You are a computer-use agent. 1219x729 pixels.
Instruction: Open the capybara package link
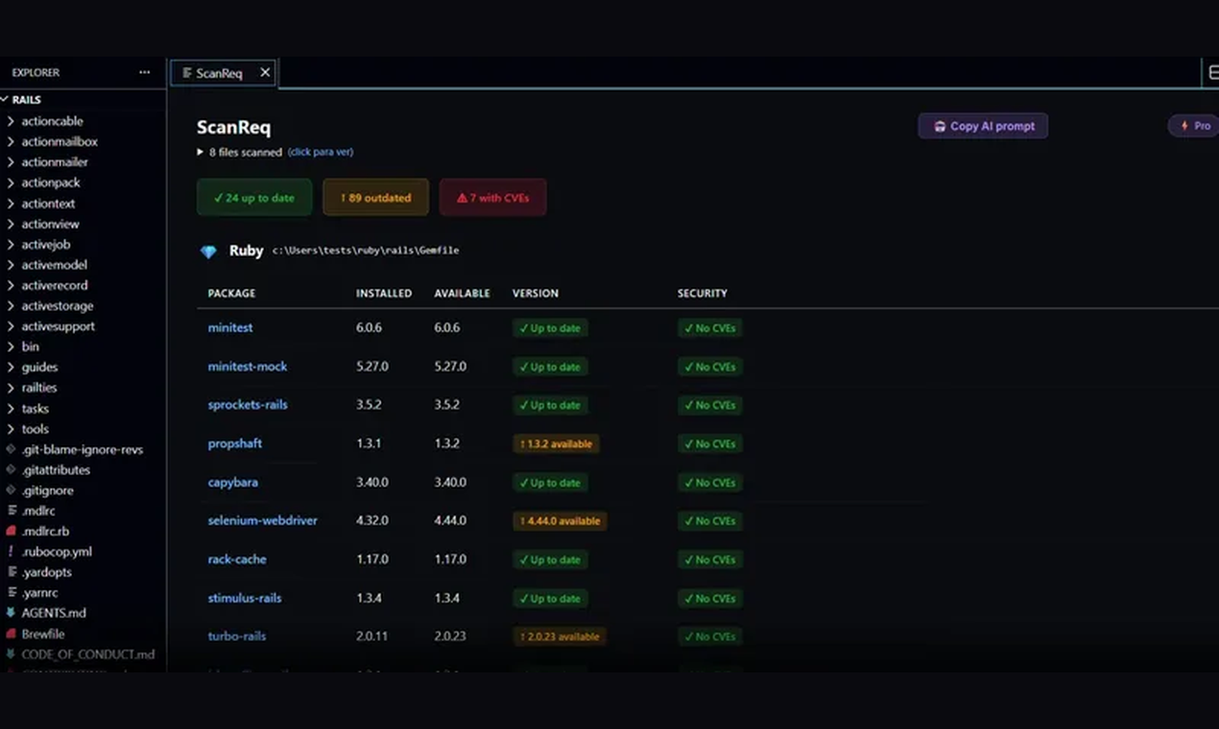[x=233, y=482]
